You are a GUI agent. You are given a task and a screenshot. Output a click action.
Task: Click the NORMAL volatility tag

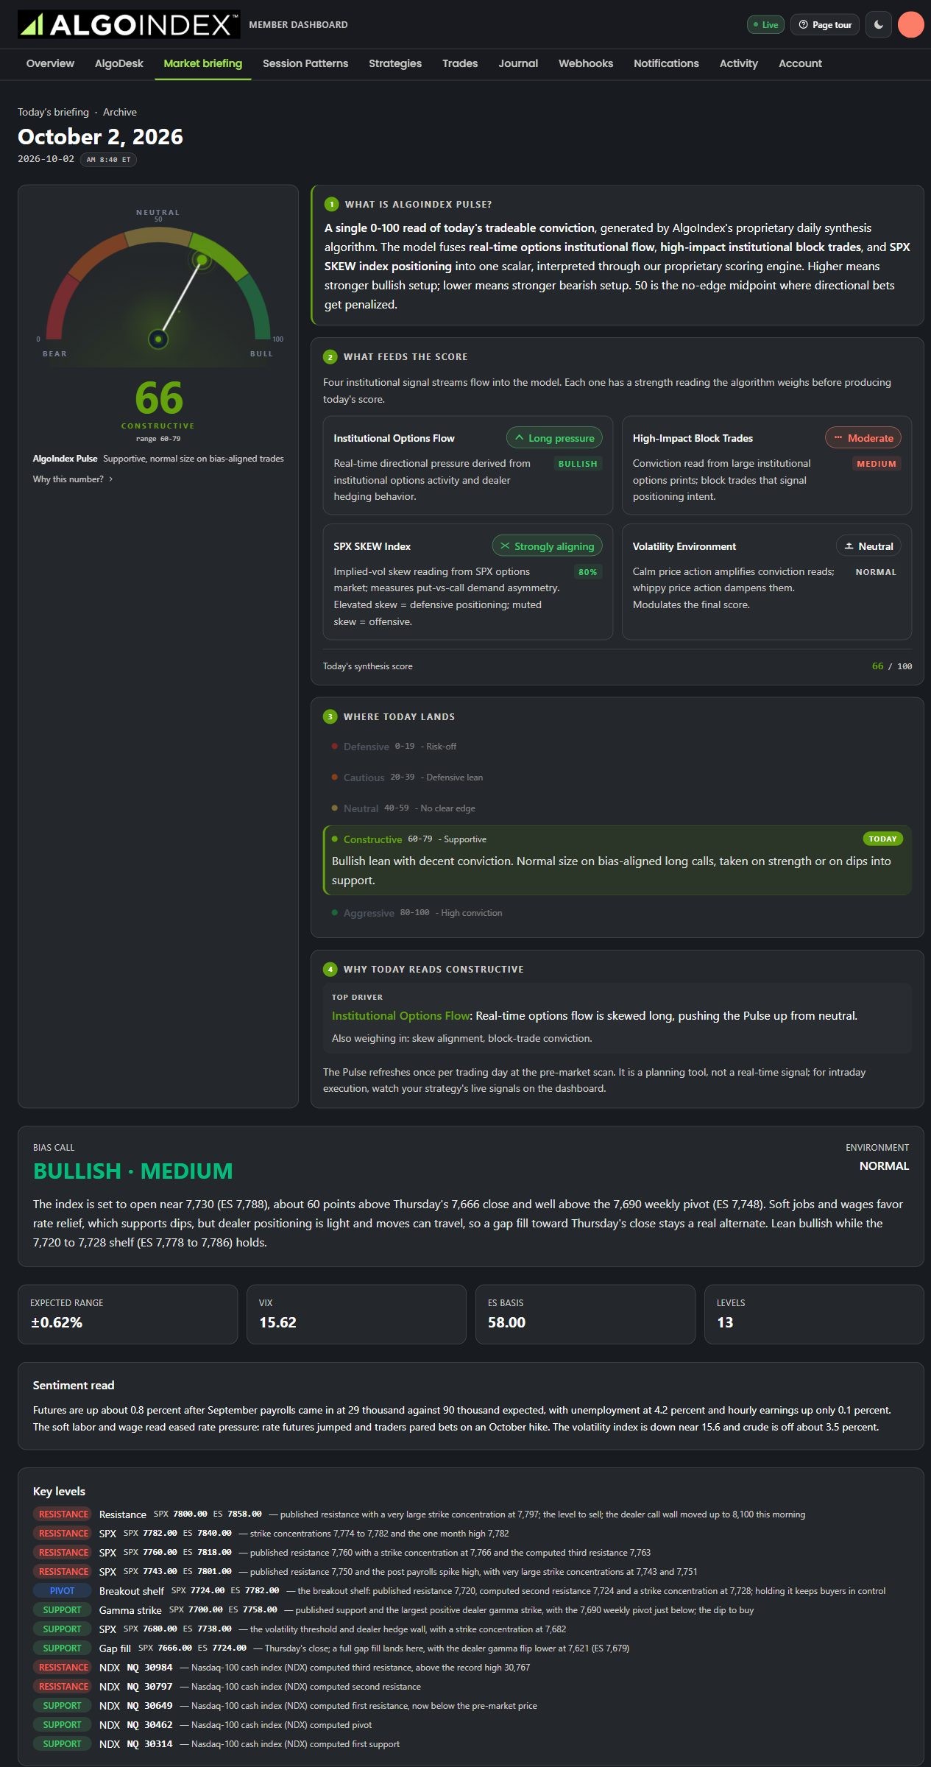click(x=876, y=572)
